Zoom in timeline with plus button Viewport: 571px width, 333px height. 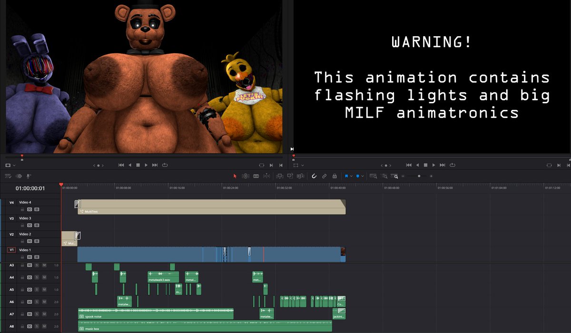[x=431, y=176]
